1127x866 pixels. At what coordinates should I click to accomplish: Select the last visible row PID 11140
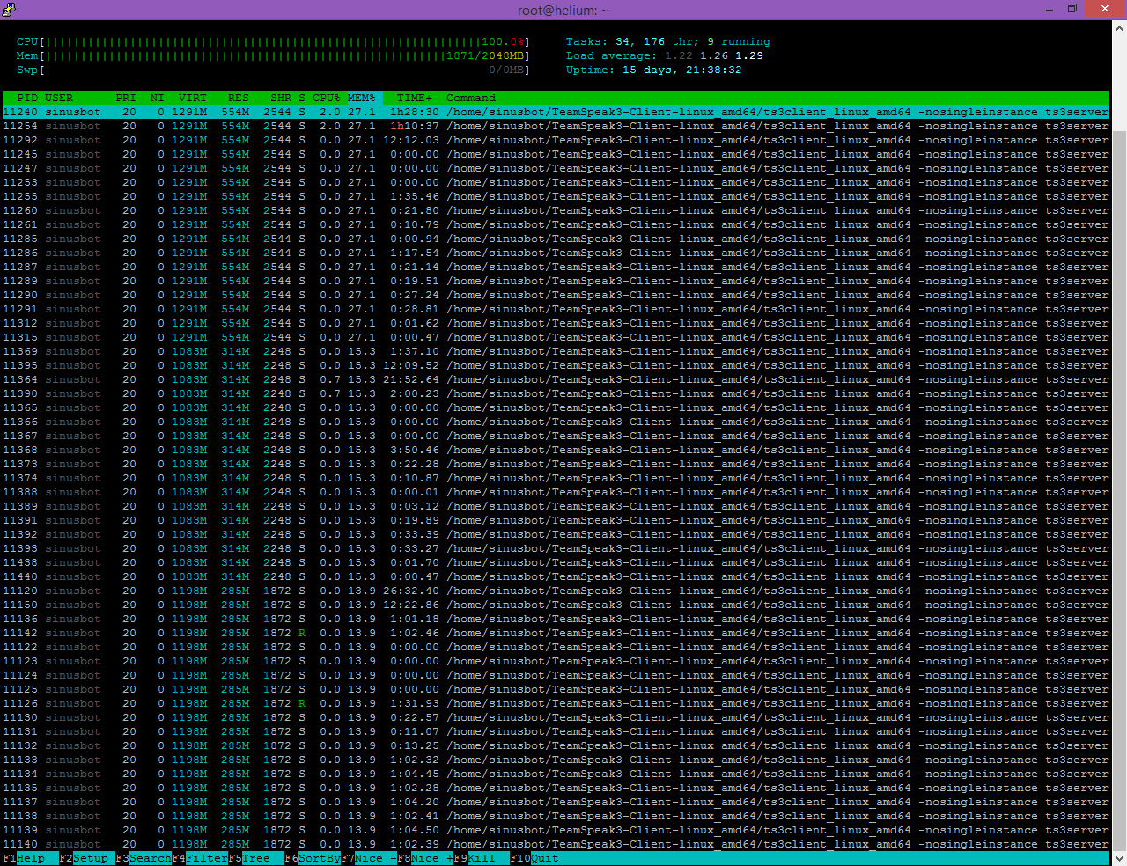(556, 844)
